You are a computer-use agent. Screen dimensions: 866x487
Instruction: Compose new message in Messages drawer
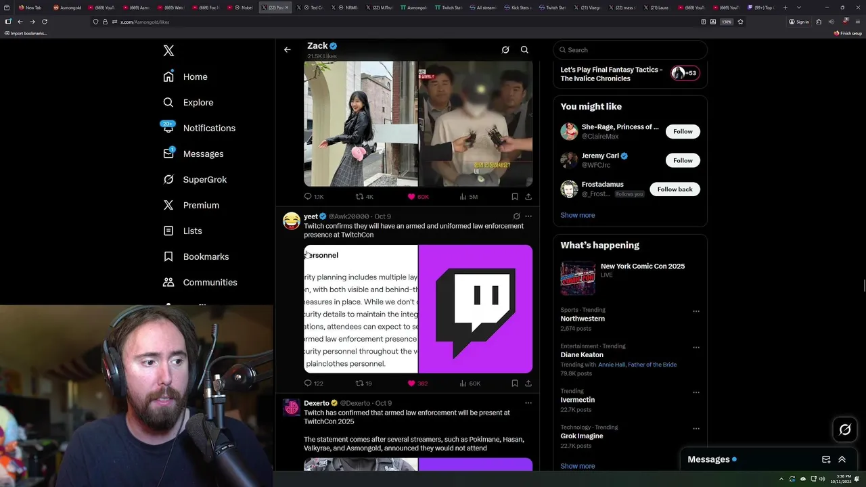(826, 459)
